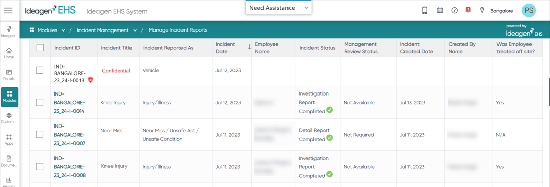Click Near Miss incident title cell

point(111,131)
